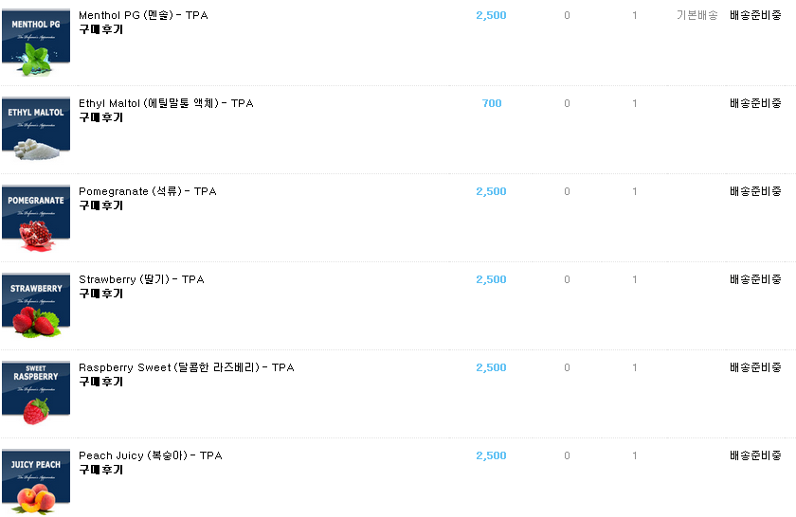Click the 700 price for Ethyl Maltol
Image resolution: width=796 pixels, height=517 pixels.
pyautogui.click(x=492, y=103)
